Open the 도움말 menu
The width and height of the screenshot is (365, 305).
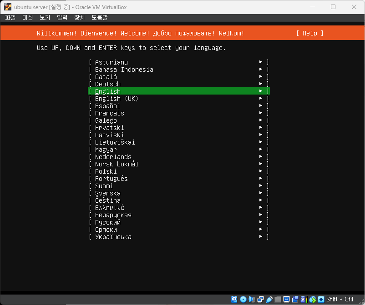100,17
